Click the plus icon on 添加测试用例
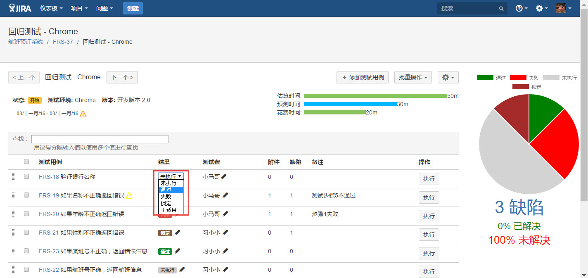Viewport: 588px width, 278px height. (x=344, y=77)
